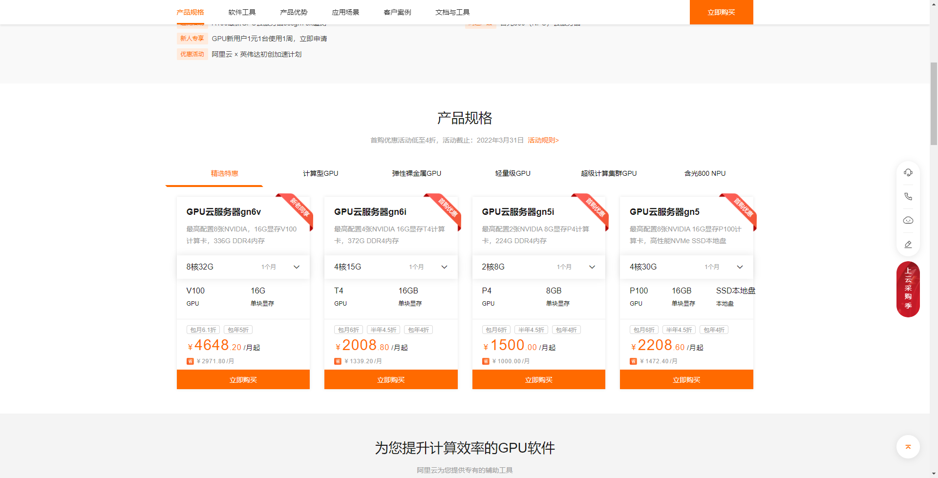Click the phone contact icon

908,196
